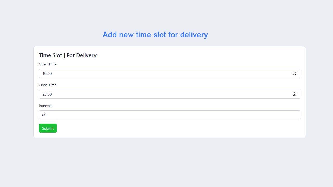Select the hour 23 in Close Time
This screenshot has width=333, height=187.
pyautogui.click(x=44, y=94)
